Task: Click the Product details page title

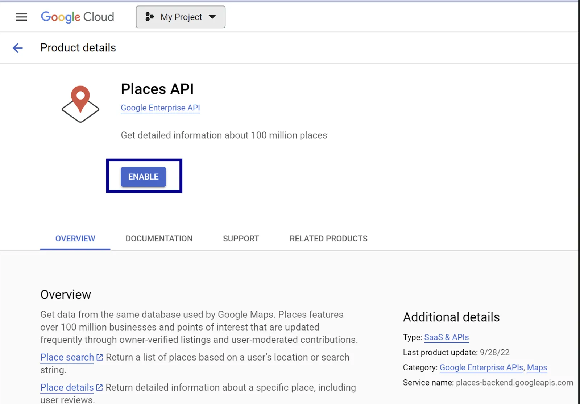Action: [78, 48]
